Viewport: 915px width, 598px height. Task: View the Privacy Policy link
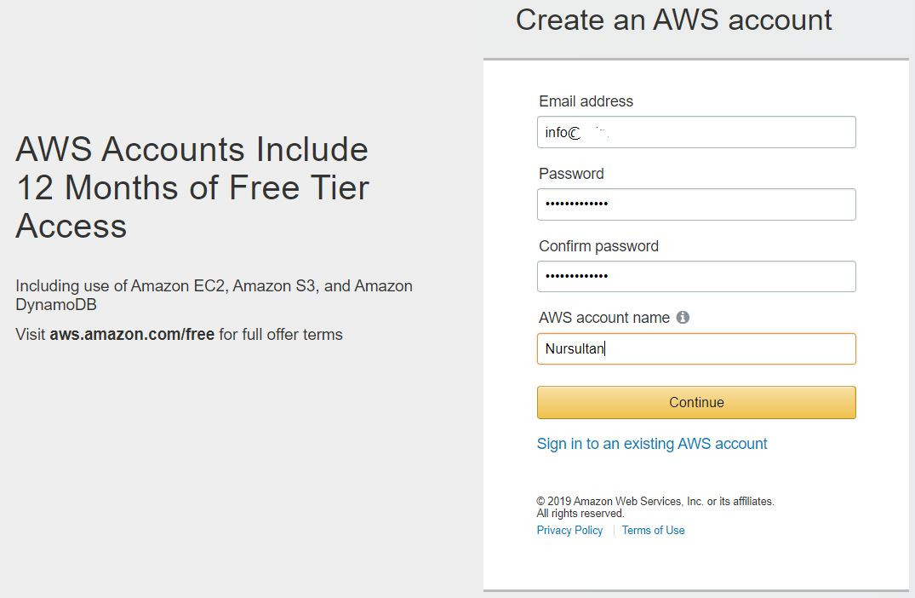point(569,530)
